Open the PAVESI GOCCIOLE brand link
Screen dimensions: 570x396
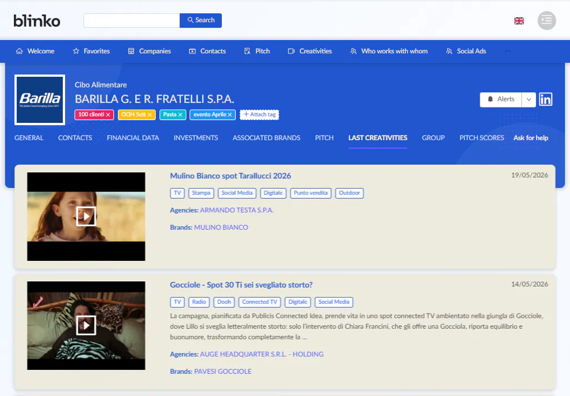pos(223,372)
